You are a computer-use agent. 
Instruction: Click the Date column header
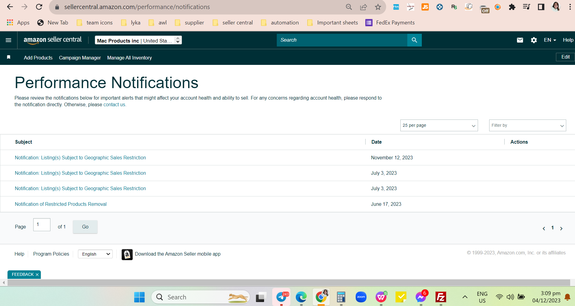376,142
